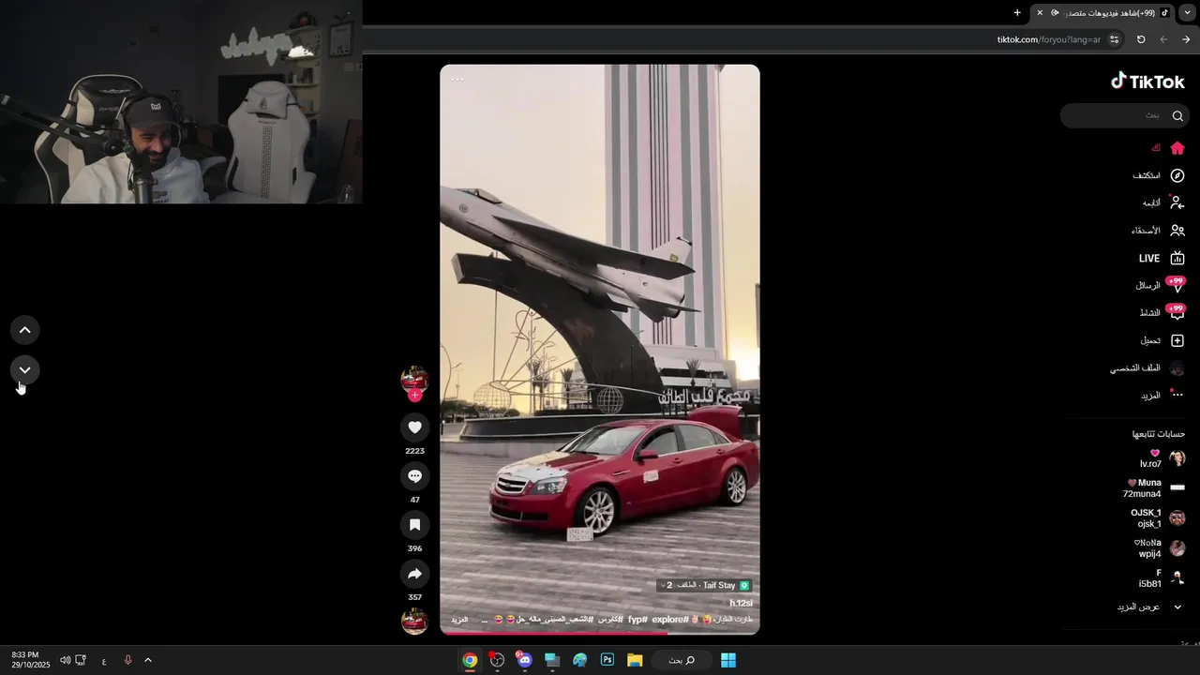
Task: Open Messages (الرسائل) in sidebar
Action: [x=1160, y=285]
